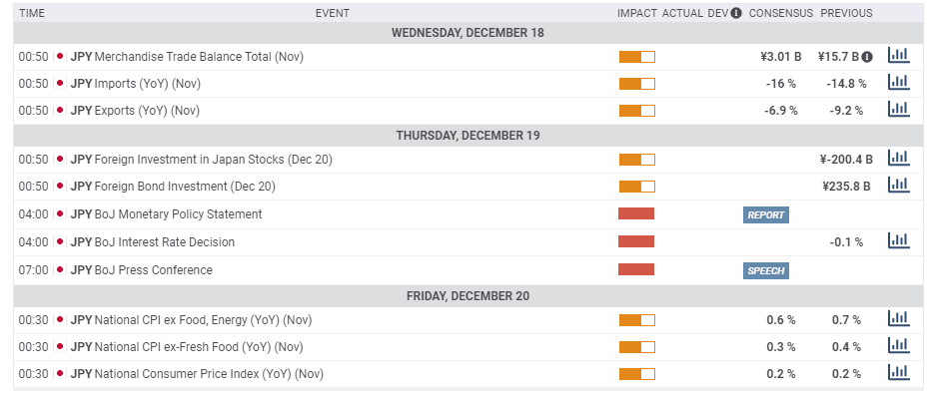This screenshot has height=402, width=930.
Task: Open chart icon for Merchandise Trade Balance Total
Action: click(898, 56)
